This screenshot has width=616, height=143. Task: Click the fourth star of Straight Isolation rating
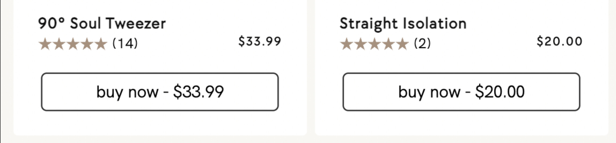pyautogui.click(x=388, y=44)
